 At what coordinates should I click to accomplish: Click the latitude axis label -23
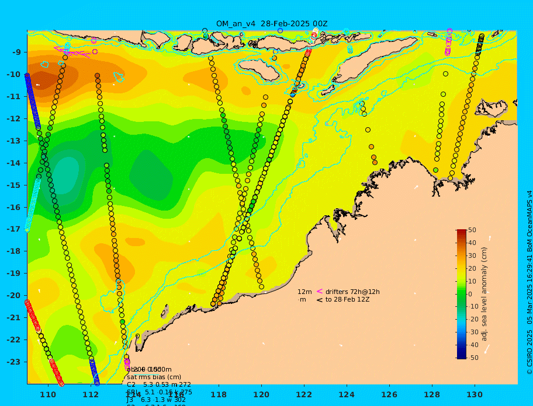tap(14, 362)
